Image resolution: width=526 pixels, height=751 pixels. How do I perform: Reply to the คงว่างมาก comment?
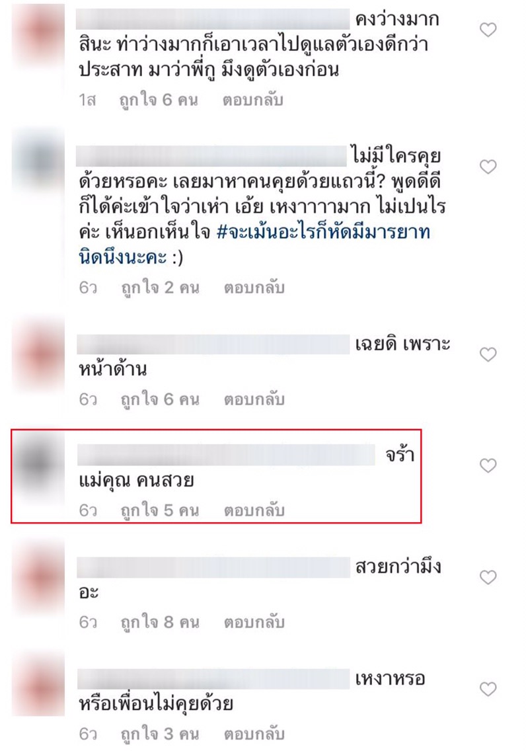[252, 100]
